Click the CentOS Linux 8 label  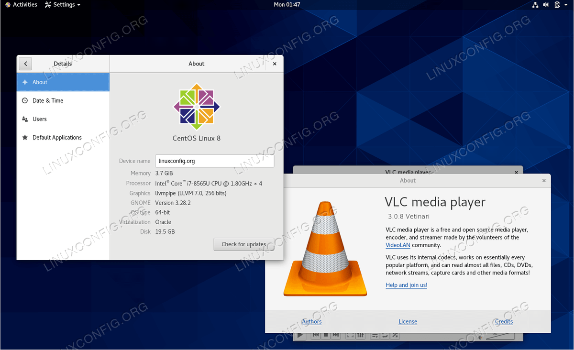tap(197, 138)
